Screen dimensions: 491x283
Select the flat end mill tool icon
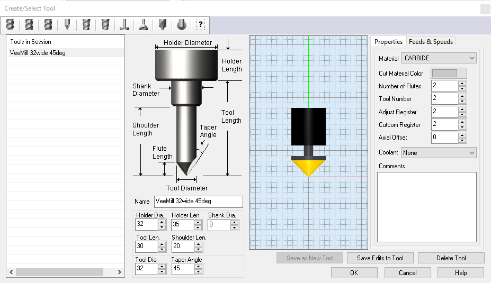coord(29,25)
